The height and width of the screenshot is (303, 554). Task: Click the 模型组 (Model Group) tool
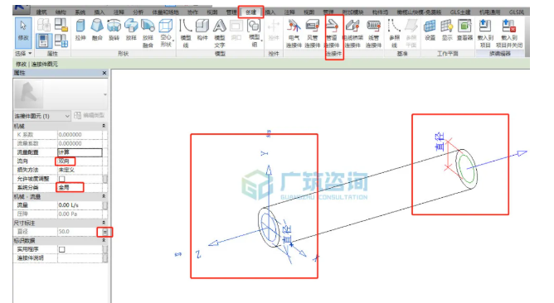pyautogui.click(x=254, y=33)
